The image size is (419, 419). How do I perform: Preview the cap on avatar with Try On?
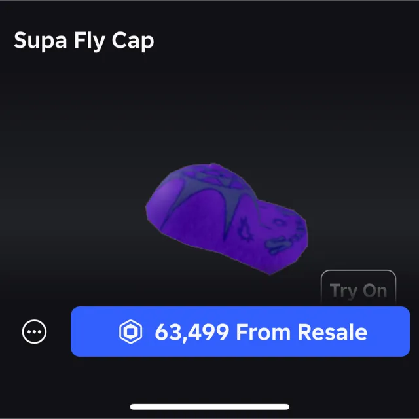(x=358, y=290)
